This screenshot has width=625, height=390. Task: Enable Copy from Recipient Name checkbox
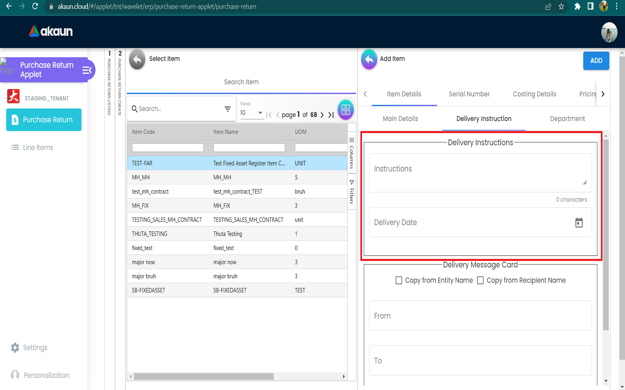click(480, 280)
